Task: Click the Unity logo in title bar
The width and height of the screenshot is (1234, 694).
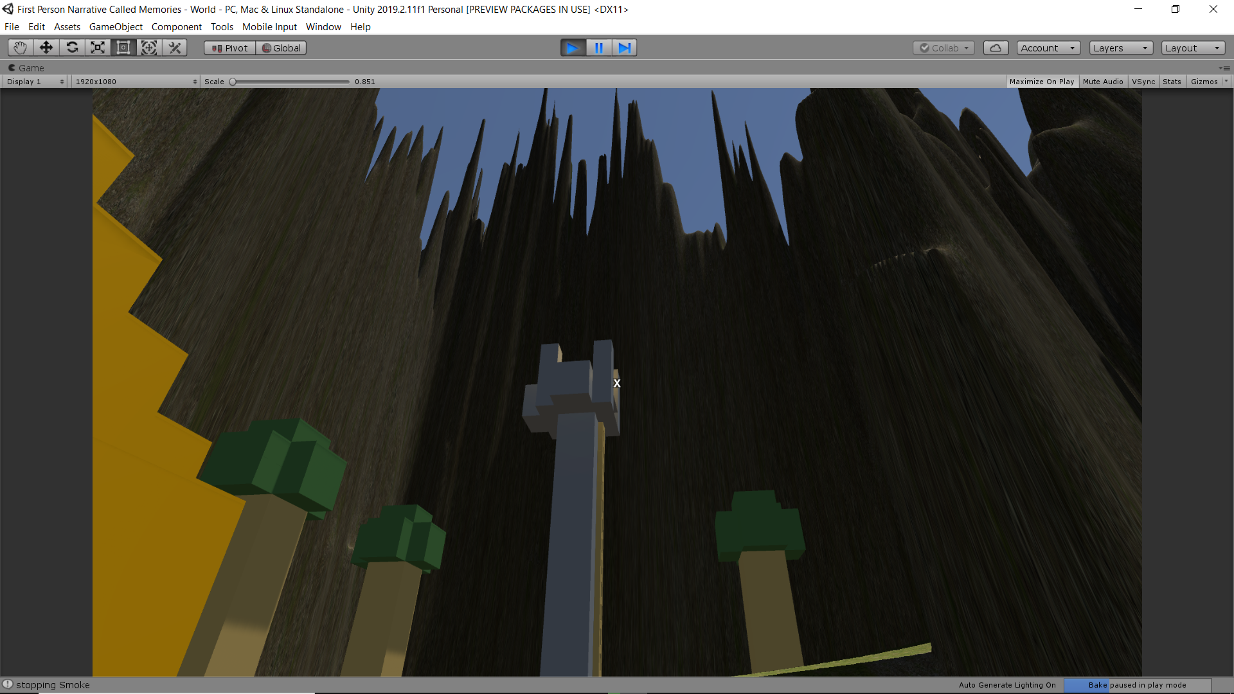Action: coord(8,9)
